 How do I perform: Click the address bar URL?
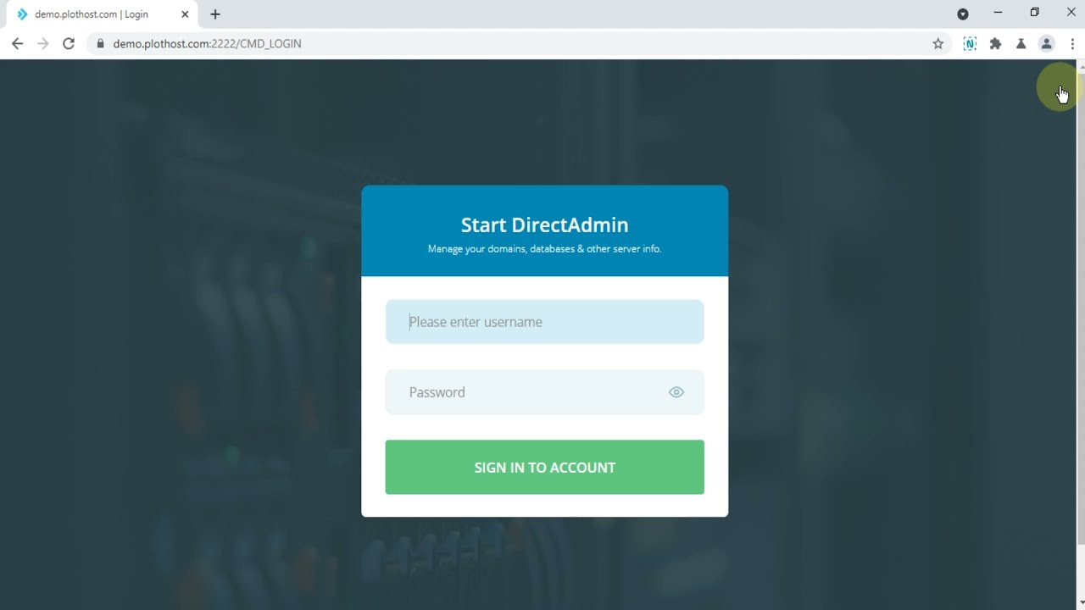point(207,43)
